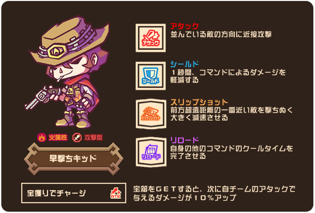This screenshot has width=315, height=213.
Task: Tap the orange スリップショット skill icon
Action: (x=151, y=114)
